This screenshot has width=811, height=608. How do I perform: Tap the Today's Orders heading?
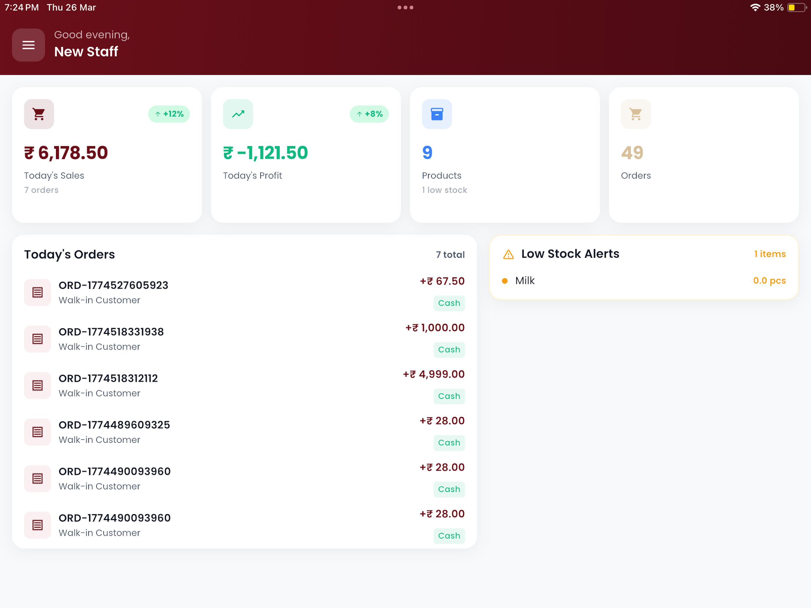70,255
